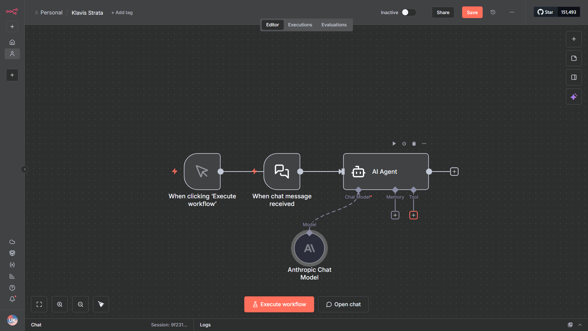This screenshot has width=588, height=331.
Task: Open Insights using the bar chart icon
Action: 12,276
